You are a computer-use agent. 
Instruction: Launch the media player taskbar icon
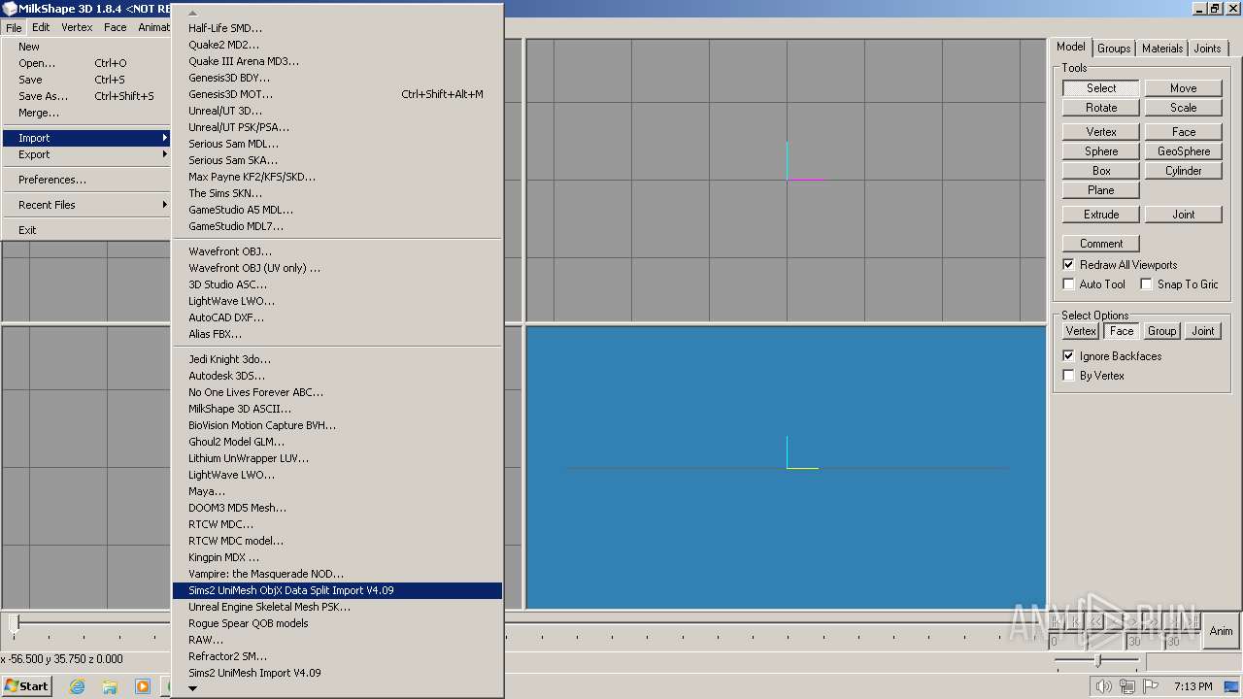143,686
